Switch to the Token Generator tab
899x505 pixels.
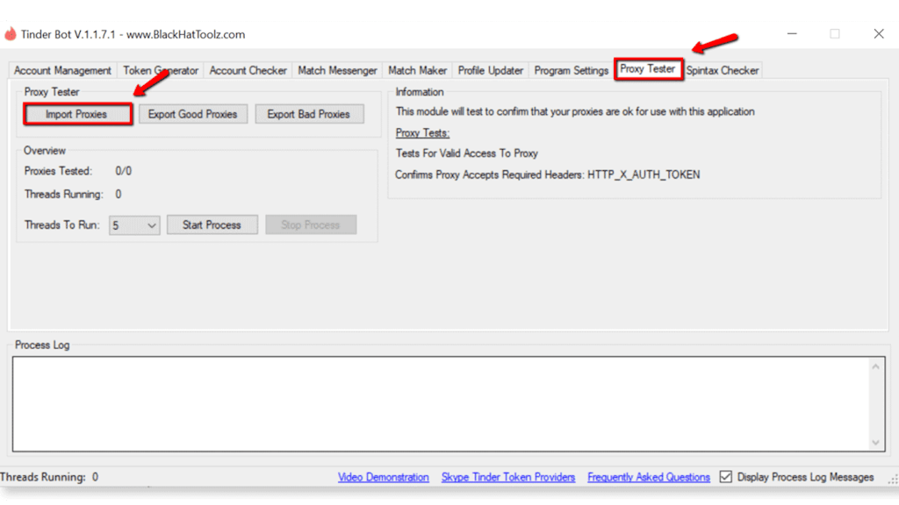point(161,70)
